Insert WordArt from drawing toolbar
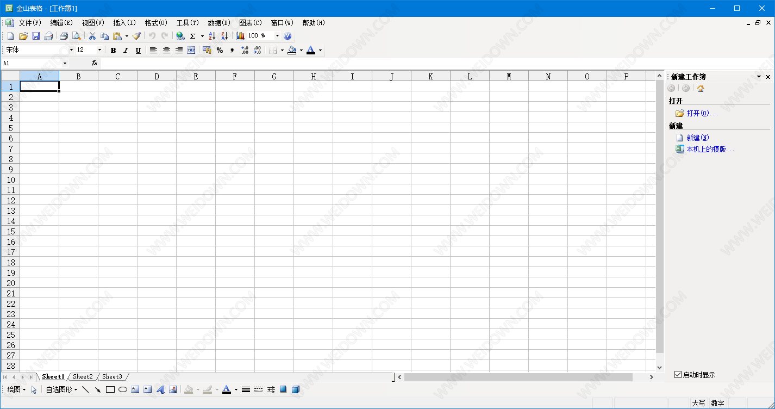Screen dimensions: 775x409 point(160,389)
